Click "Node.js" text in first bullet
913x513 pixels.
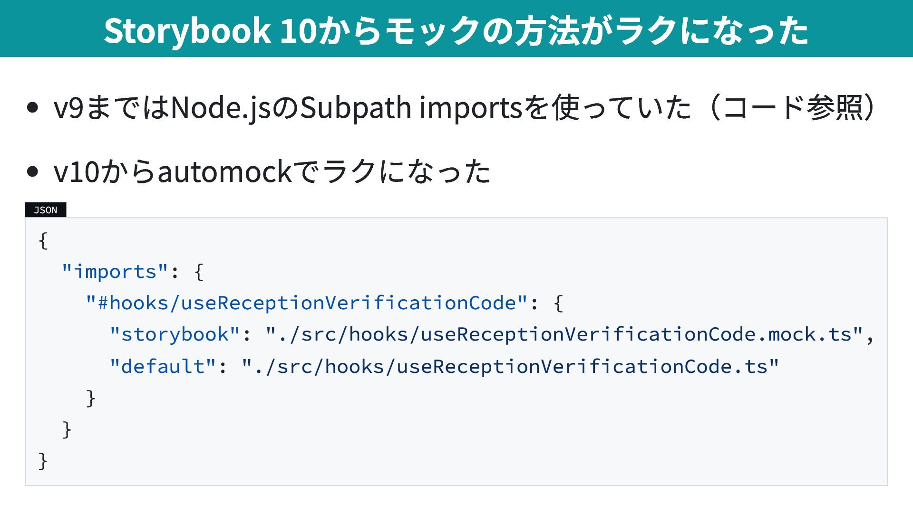[221, 107]
